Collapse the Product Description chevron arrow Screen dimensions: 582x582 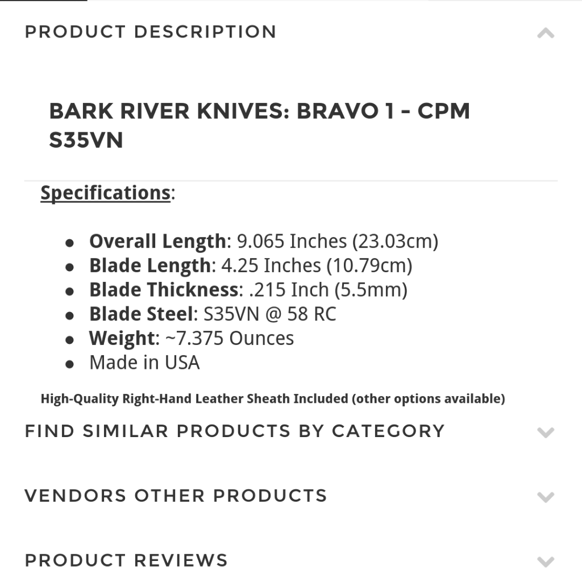pyautogui.click(x=546, y=34)
